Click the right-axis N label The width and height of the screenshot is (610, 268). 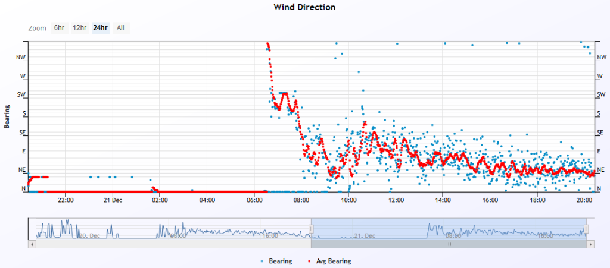pos(599,188)
